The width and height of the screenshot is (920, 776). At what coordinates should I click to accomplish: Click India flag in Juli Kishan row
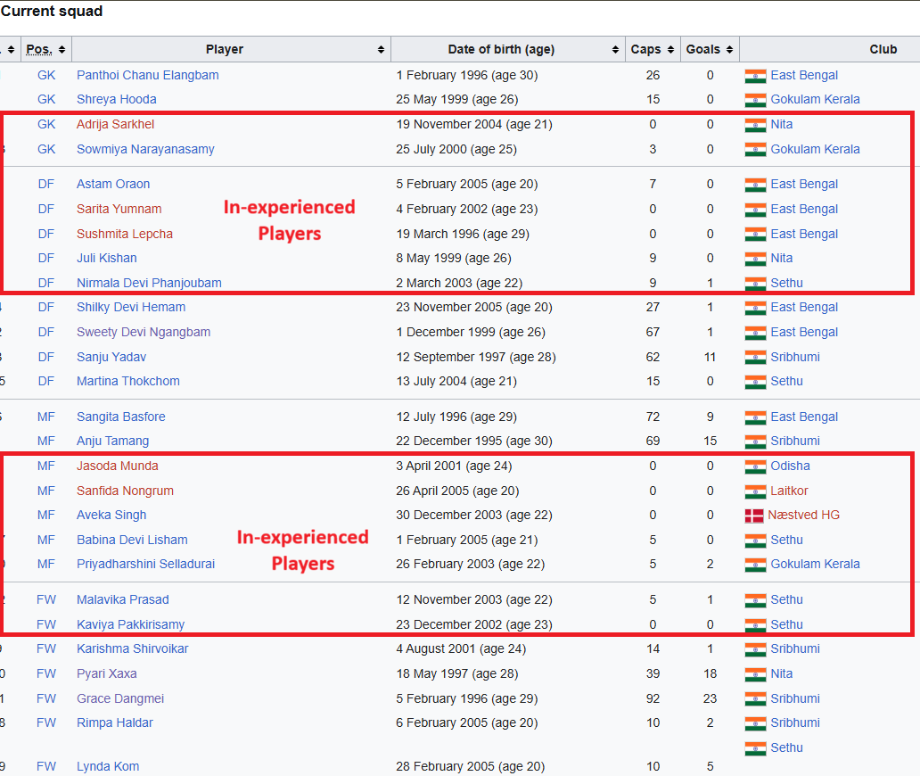pyautogui.click(x=755, y=259)
